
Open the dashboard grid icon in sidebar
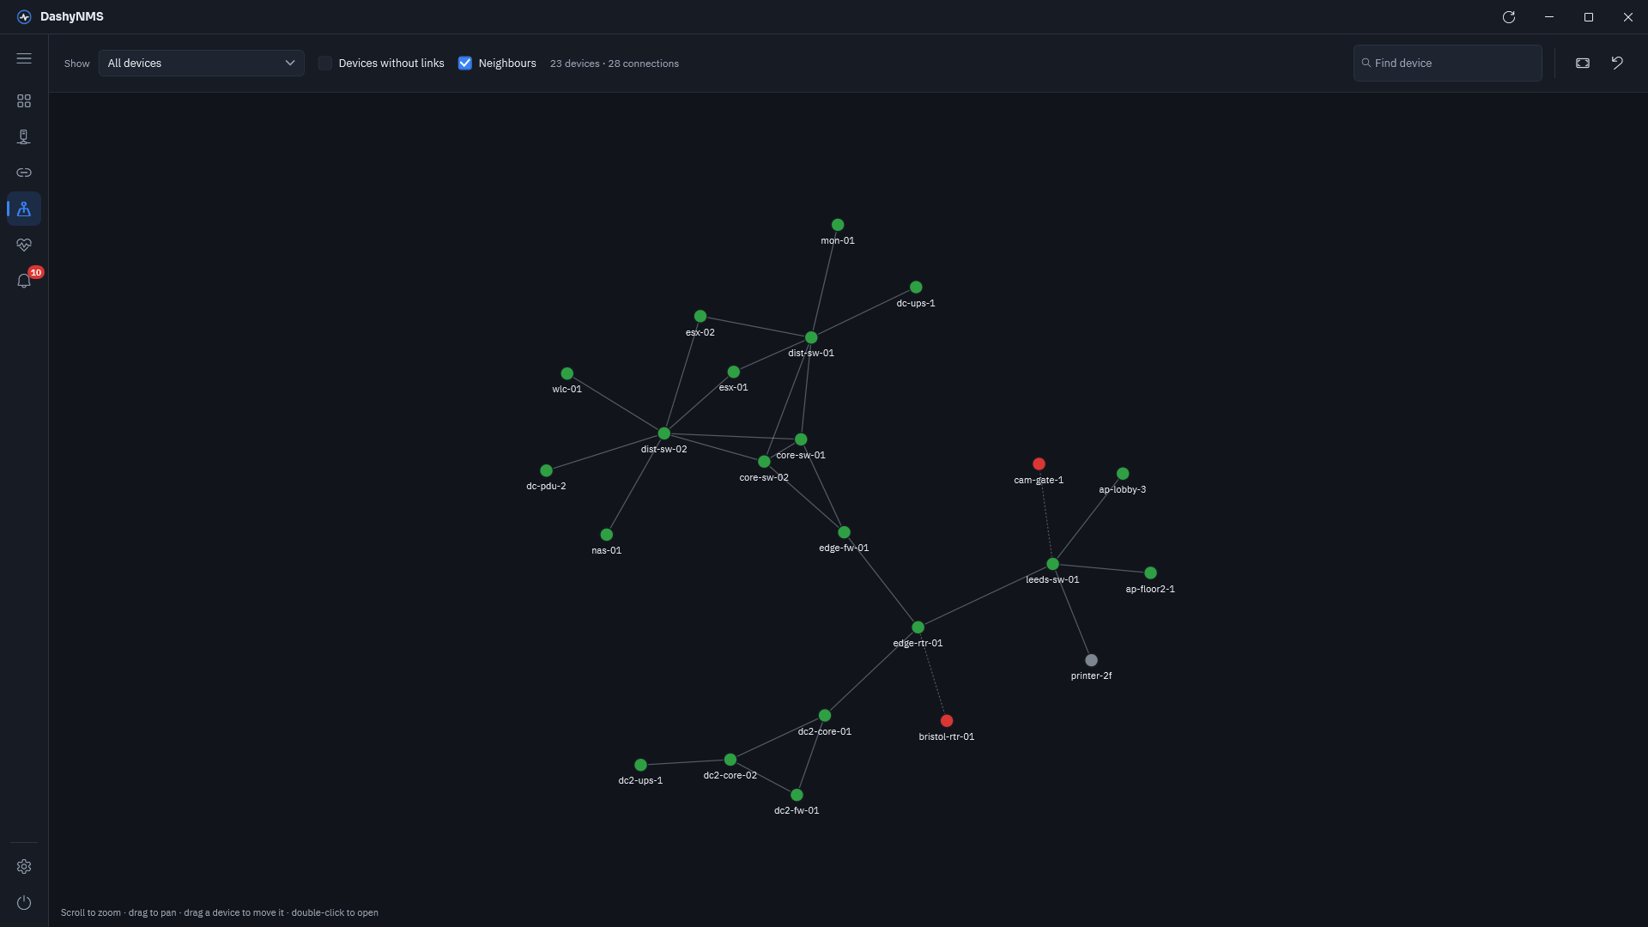pyautogui.click(x=24, y=101)
